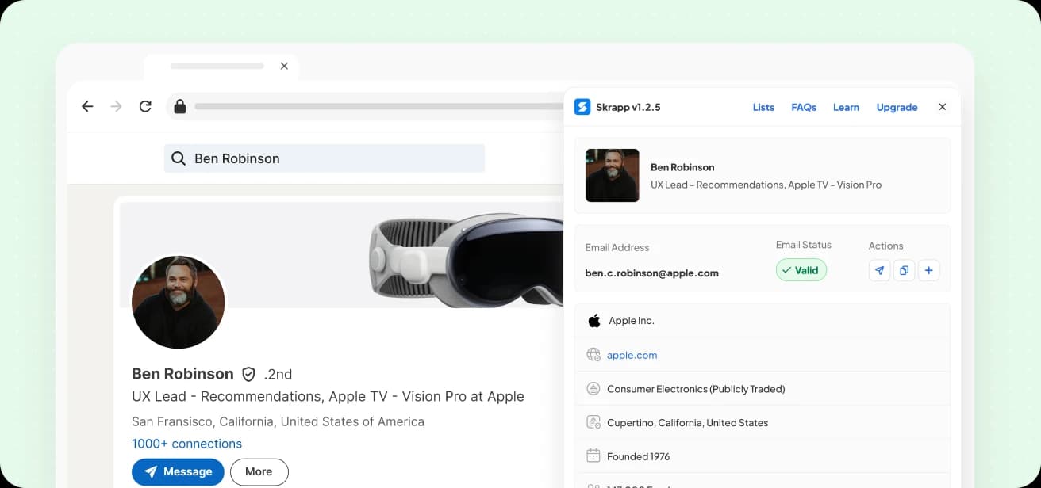Viewport: 1041px width, 488px height.
Task: Click the send email paper plane icon
Action: pyautogui.click(x=879, y=271)
